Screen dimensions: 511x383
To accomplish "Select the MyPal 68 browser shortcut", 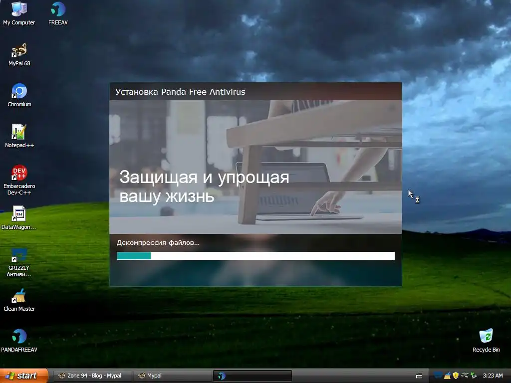I will click(x=19, y=54).
